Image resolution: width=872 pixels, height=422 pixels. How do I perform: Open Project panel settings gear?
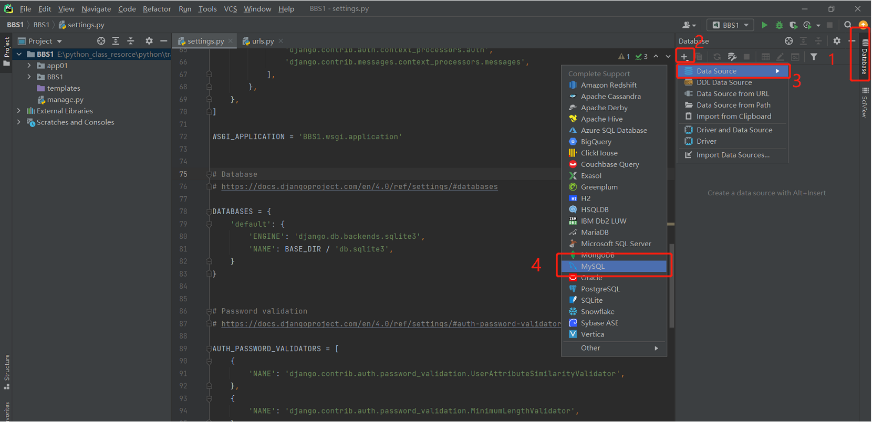(149, 41)
